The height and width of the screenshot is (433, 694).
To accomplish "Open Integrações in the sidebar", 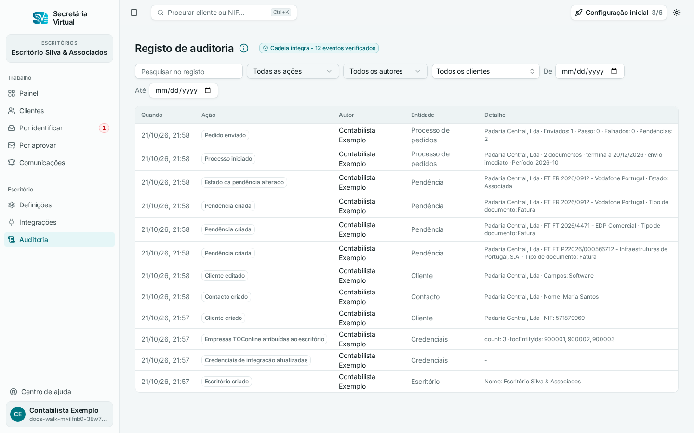I will pos(59,222).
